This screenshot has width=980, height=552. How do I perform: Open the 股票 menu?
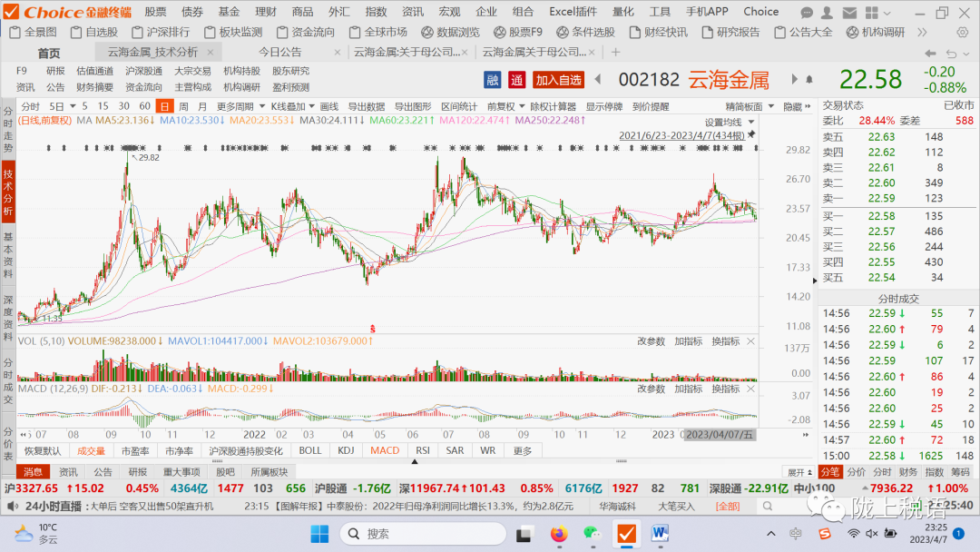coord(155,12)
